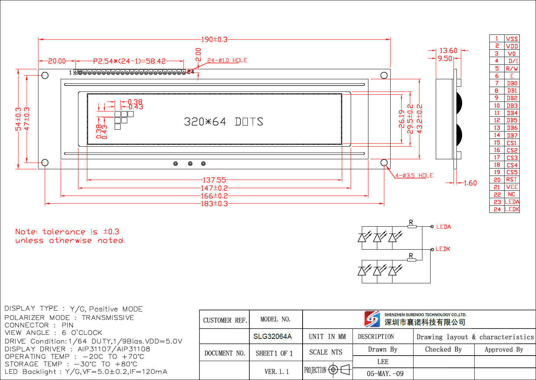The height and width of the screenshot is (380, 536).
Task: Click the top-left mounting hole on the module
Action: (45, 76)
